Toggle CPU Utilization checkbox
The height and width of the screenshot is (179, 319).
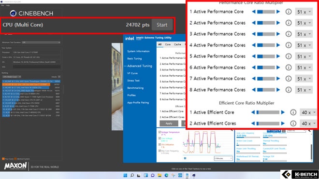tap(159, 144)
